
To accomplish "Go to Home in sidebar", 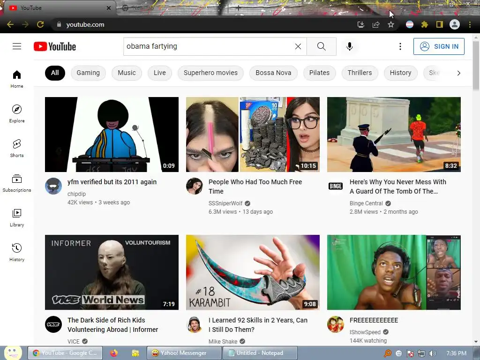I will 17,79.
